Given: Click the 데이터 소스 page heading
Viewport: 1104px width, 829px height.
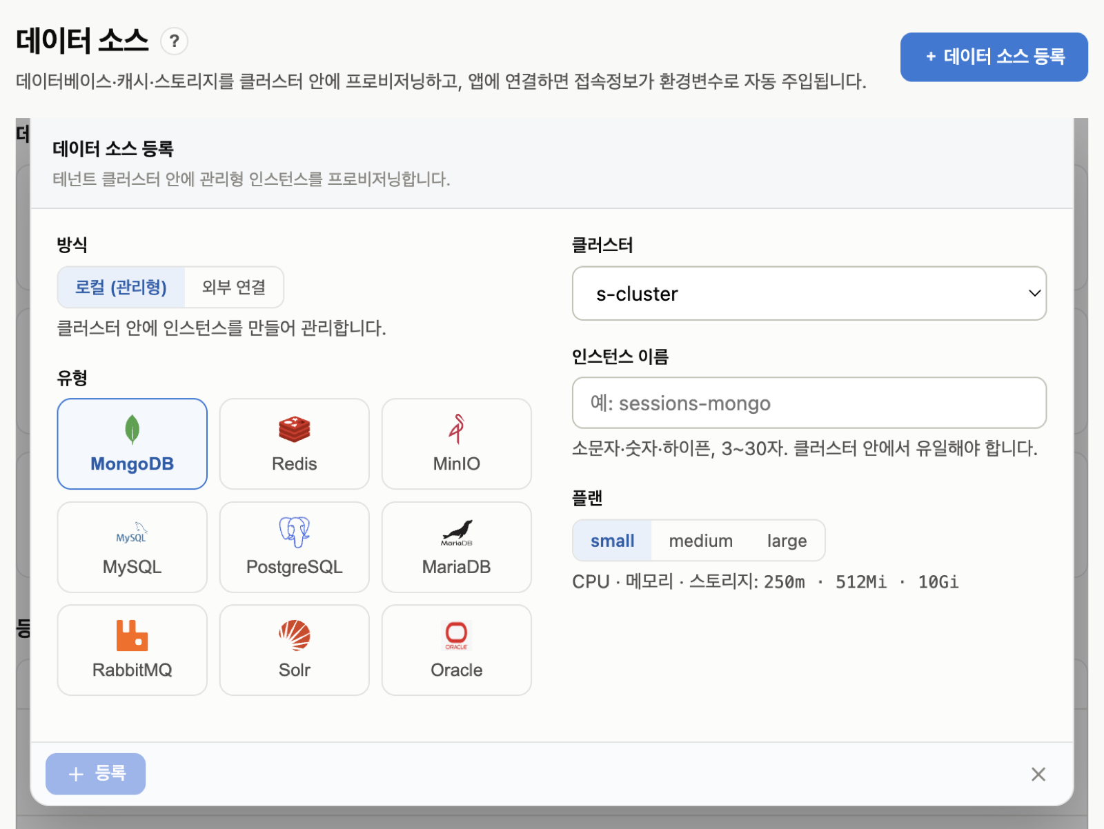Looking at the screenshot, I should pos(82,41).
